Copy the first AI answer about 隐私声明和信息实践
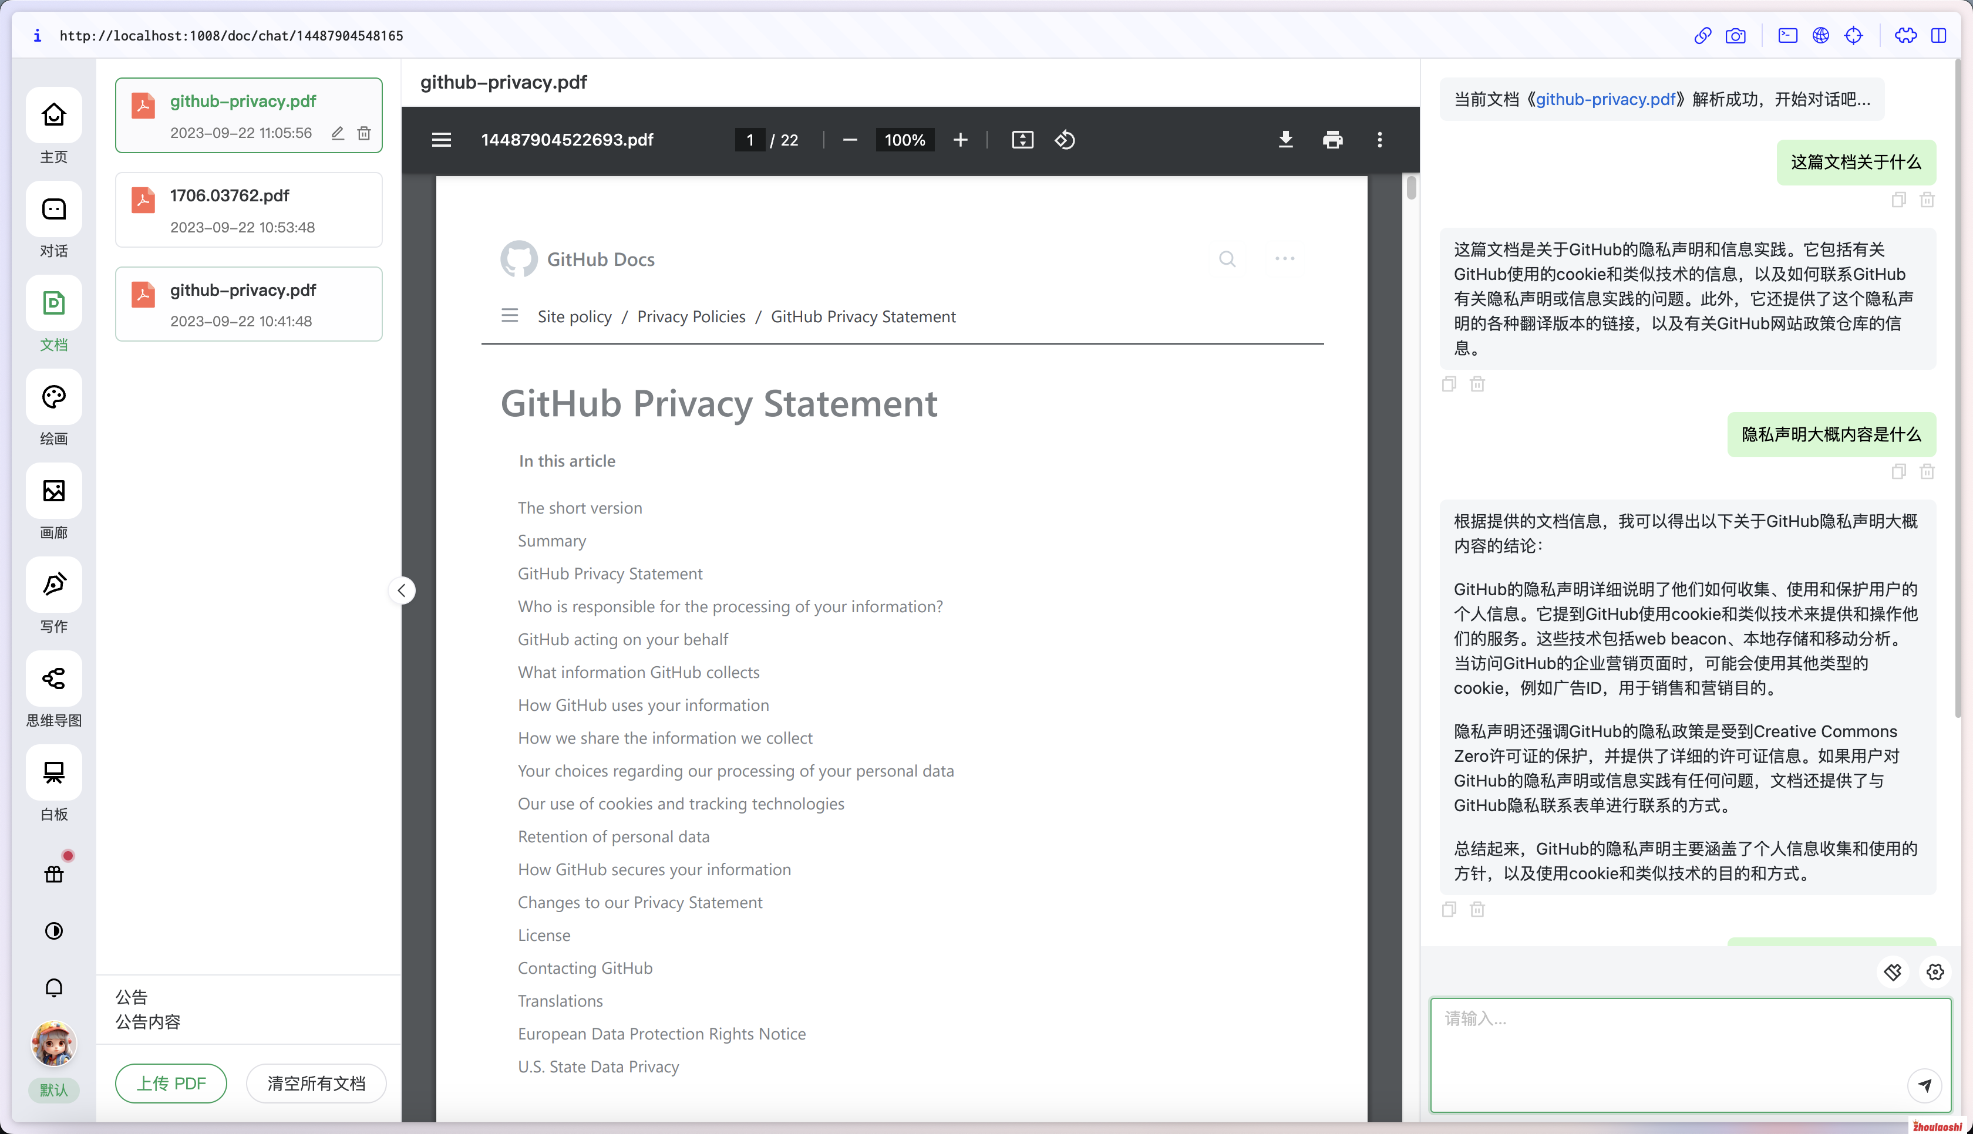This screenshot has width=1973, height=1134. tap(1449, 384)
